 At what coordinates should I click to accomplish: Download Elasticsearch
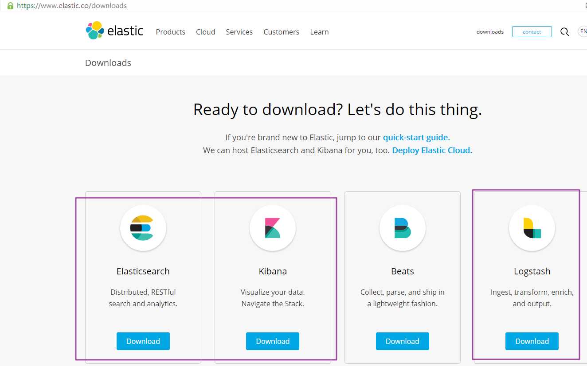click(x=143, y=341)
